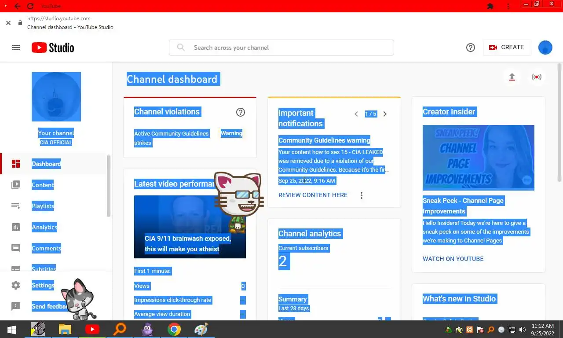Click the YouTube Studio logo
This screenshot has width=563, height=338.
point(53,48)
